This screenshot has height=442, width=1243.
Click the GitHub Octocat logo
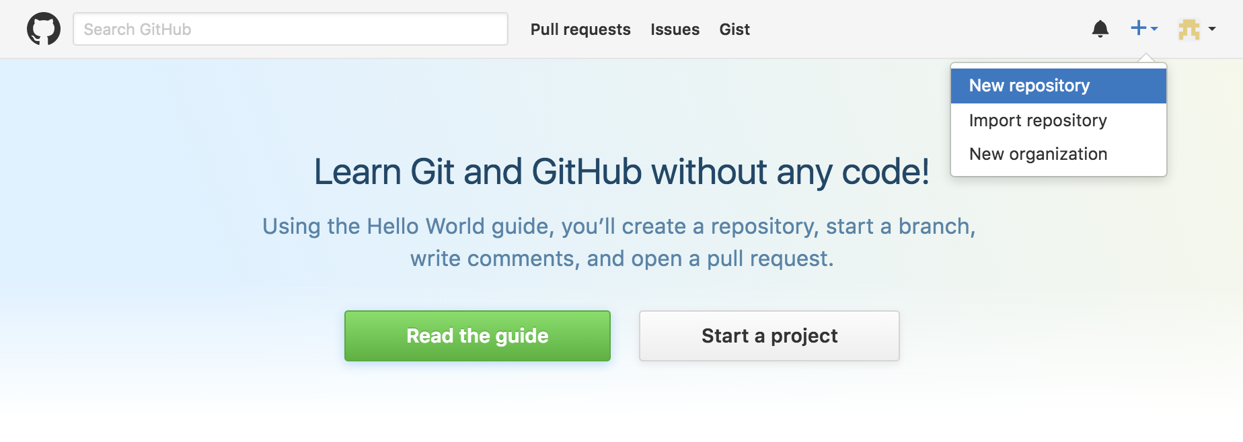[x=44, y=29]
